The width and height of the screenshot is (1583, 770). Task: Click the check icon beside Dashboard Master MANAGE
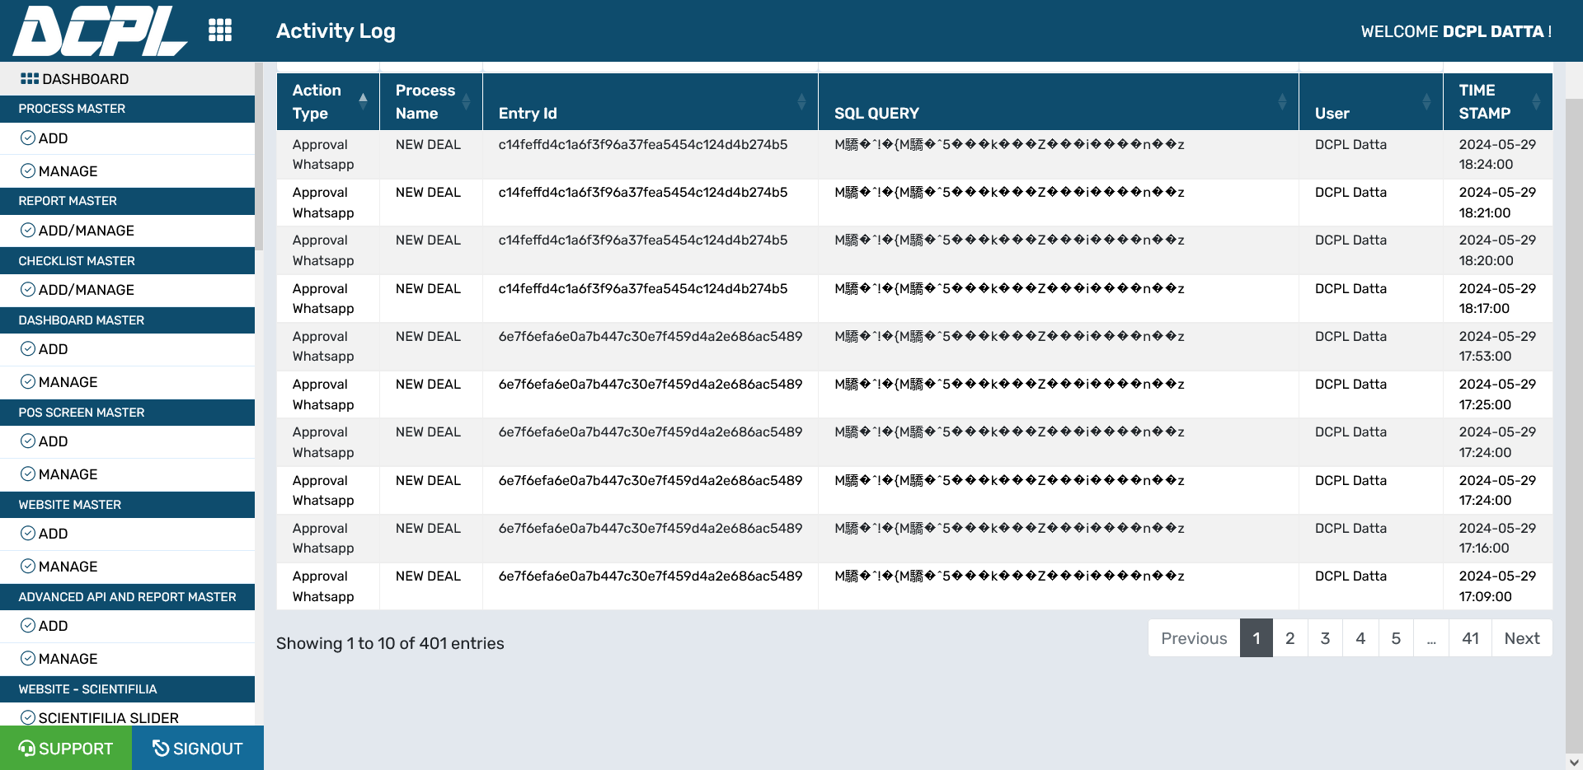(28, 382)
